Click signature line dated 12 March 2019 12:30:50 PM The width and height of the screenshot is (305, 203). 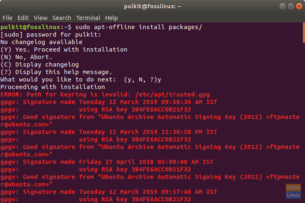tap(109, 132)
